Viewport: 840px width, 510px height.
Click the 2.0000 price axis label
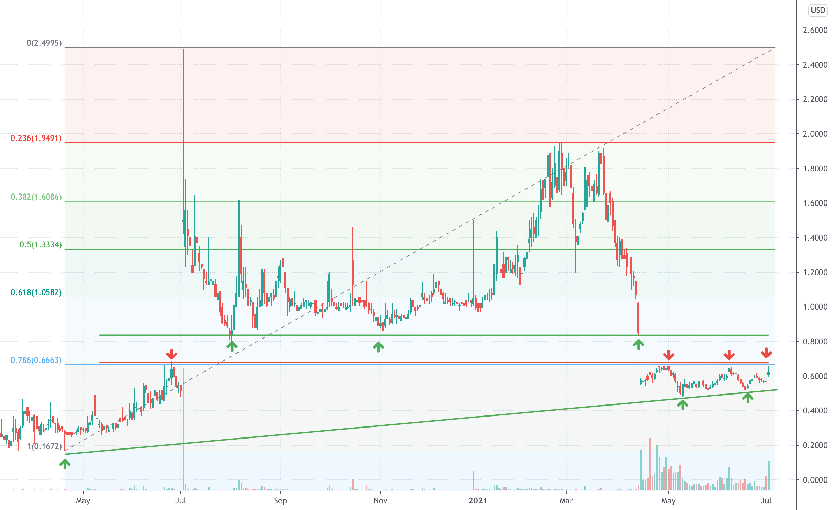(815, 134)
